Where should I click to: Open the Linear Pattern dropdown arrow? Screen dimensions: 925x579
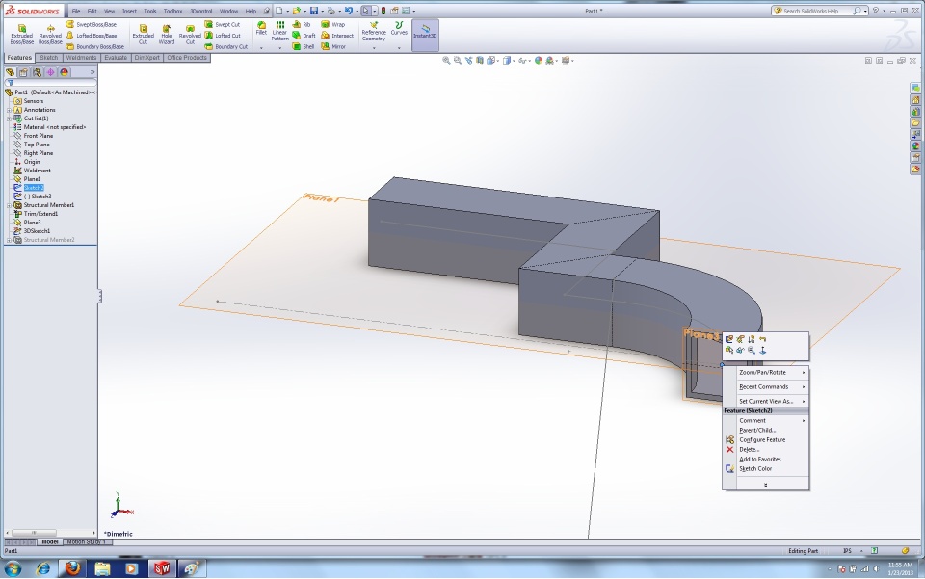click(x=279, y=48)
